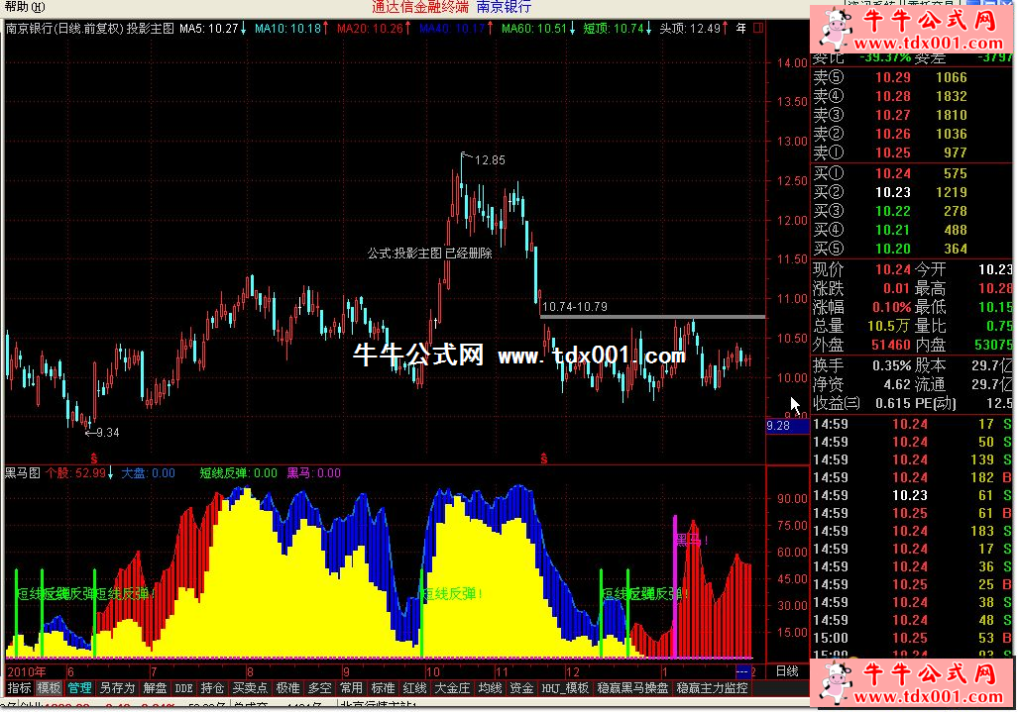Viewport: 1018px width, 712px height.
Task: Open the 常用 tab
Action: [x=351, y=688]
